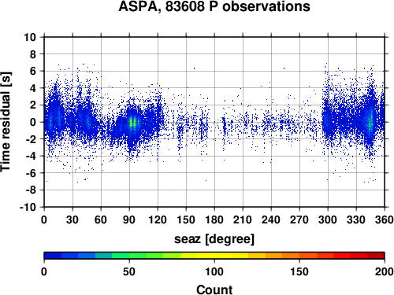Viewport: 394px width, 295px height.
Task: Click the yellow-green density hotspot near 90 degrees
Action: pyautogui.click(x=131, y=123)
